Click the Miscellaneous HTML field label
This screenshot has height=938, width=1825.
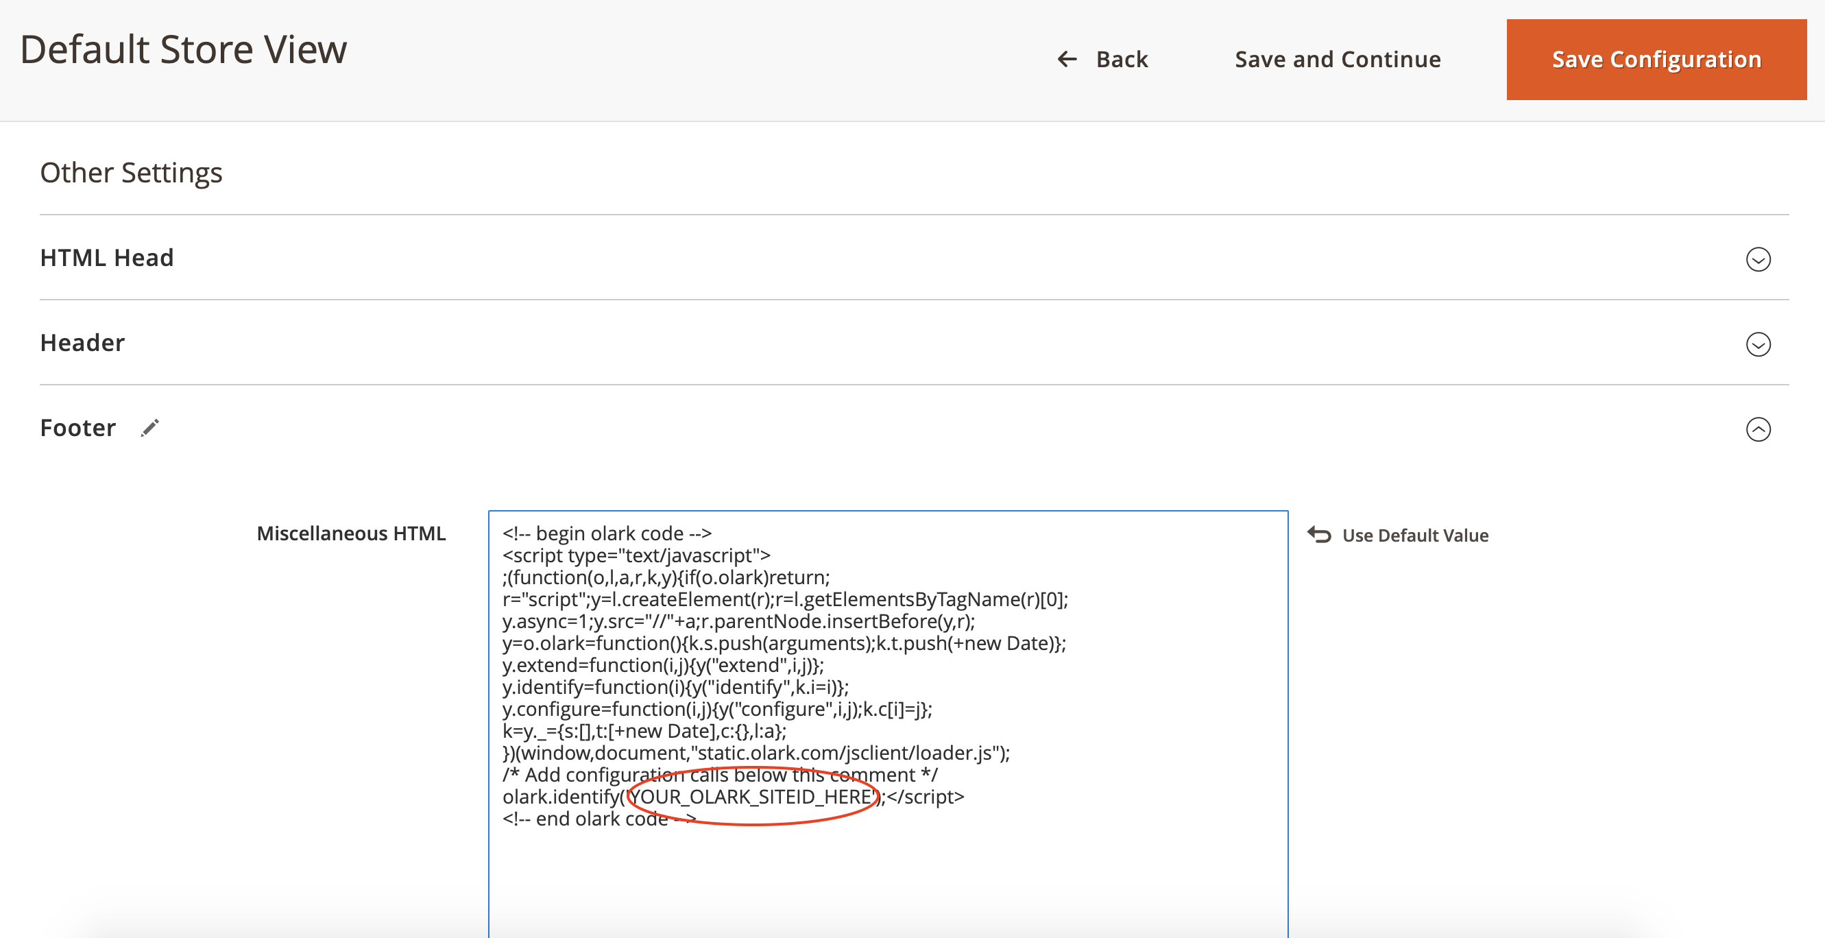352,533
